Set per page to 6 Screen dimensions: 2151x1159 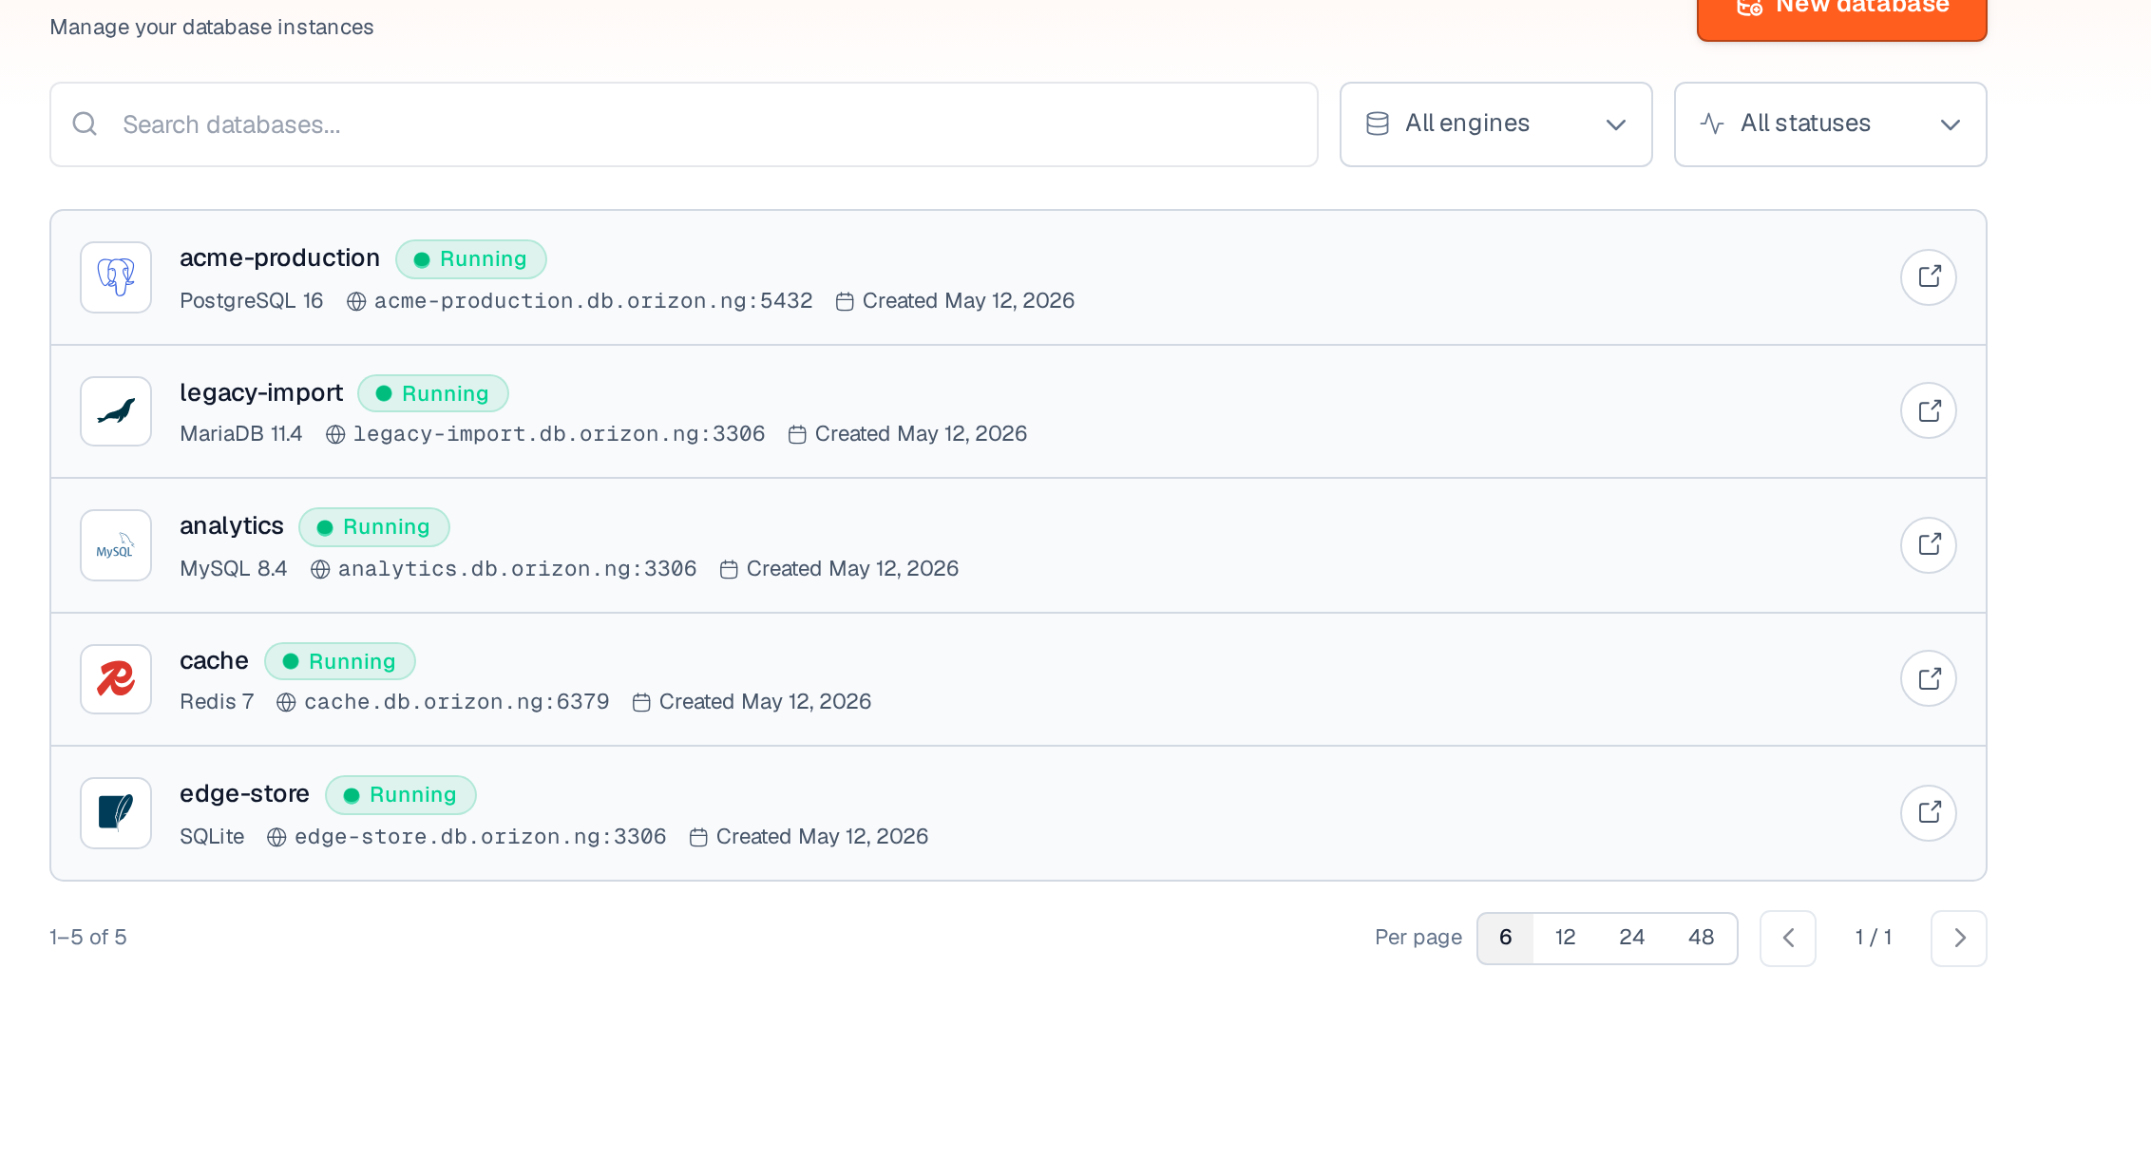click(1506, 938)
